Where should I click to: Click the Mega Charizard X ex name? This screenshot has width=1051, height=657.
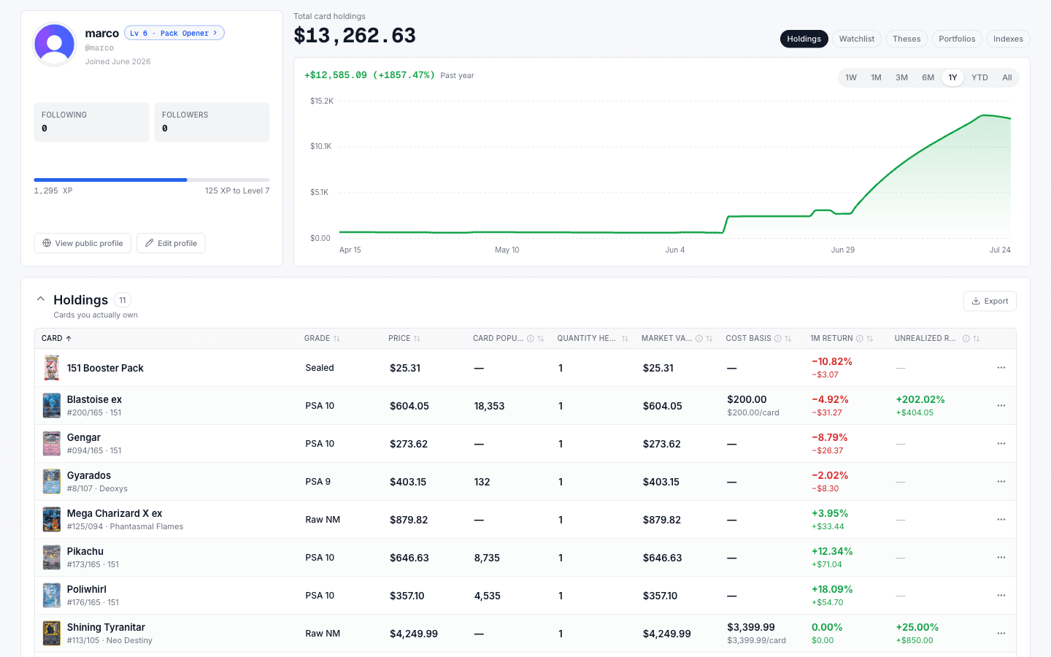[115, 513]
